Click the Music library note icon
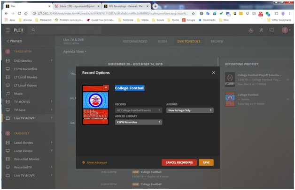295x190 pixels. click(8, 94)
